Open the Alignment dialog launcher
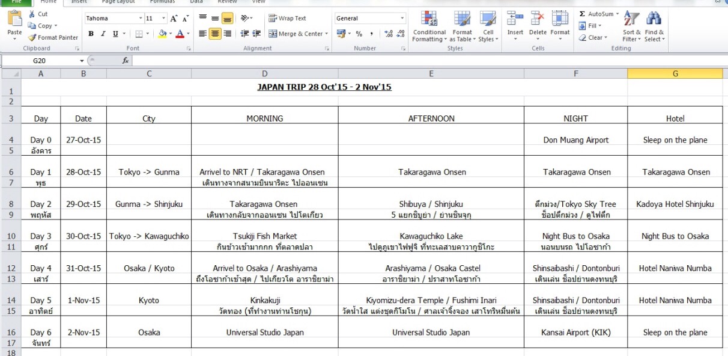The image size is (728, 356). coord(327,48)
